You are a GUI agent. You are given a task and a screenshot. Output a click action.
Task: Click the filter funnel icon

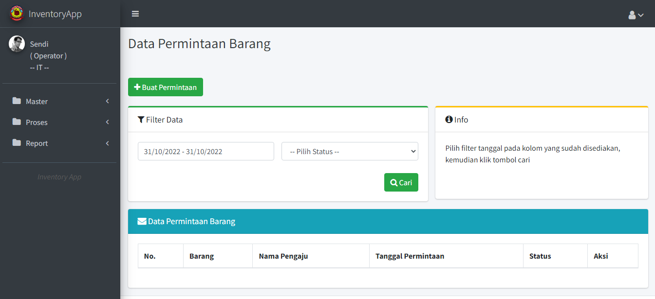141,120
